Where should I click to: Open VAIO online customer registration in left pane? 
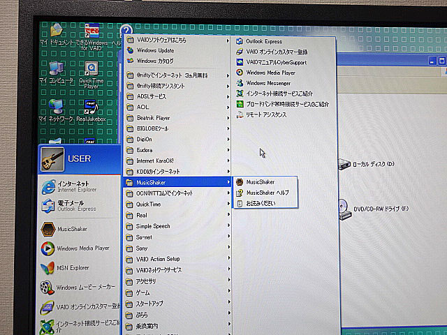[x=80, y=307]
